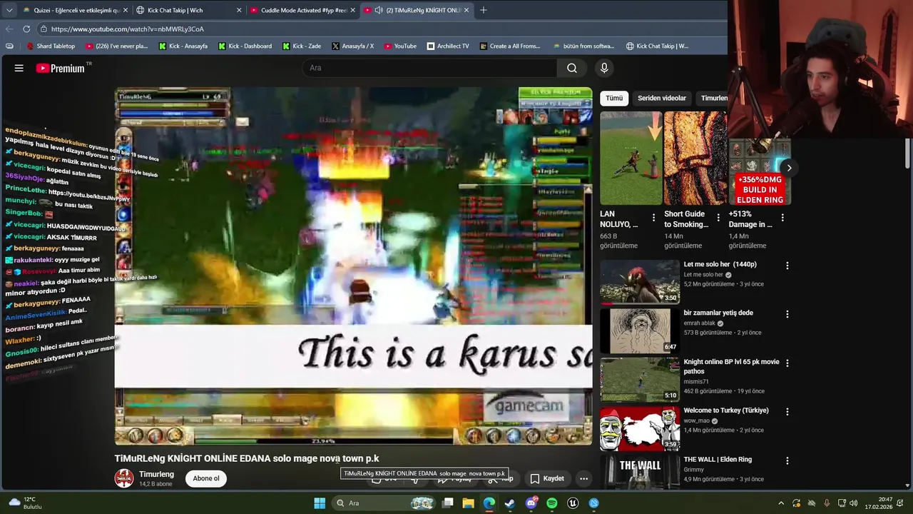Open options menu for Let me solo her video
This screenshot has width=913, height=514.
click(x=787, y=266)
